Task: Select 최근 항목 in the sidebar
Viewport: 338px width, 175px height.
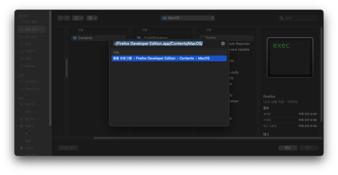Action: (31, 22)
